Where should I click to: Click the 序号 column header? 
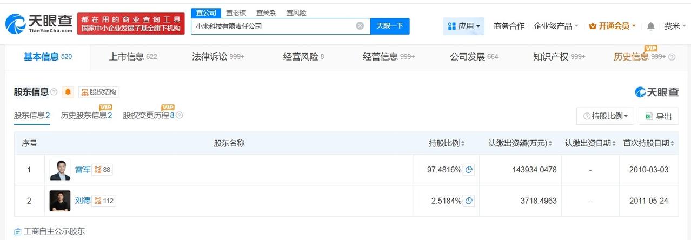[x=29, y=143]
